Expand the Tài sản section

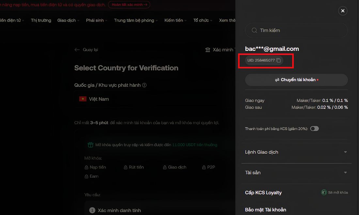pyautogui.click(x=296, y=173)
